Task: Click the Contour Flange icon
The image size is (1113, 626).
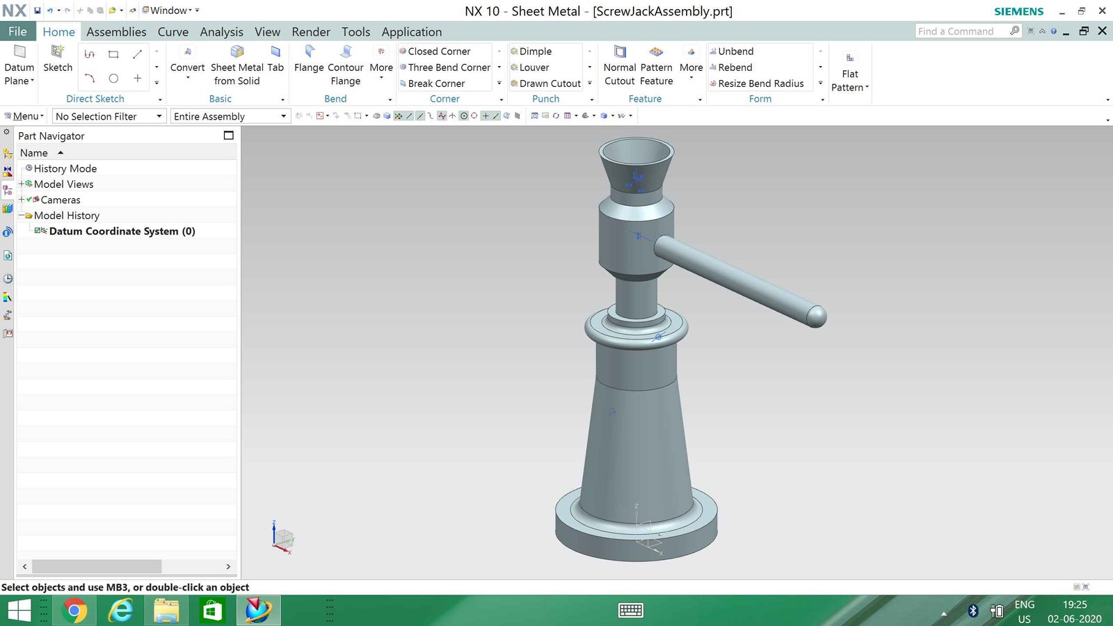Action: [346, 52]
